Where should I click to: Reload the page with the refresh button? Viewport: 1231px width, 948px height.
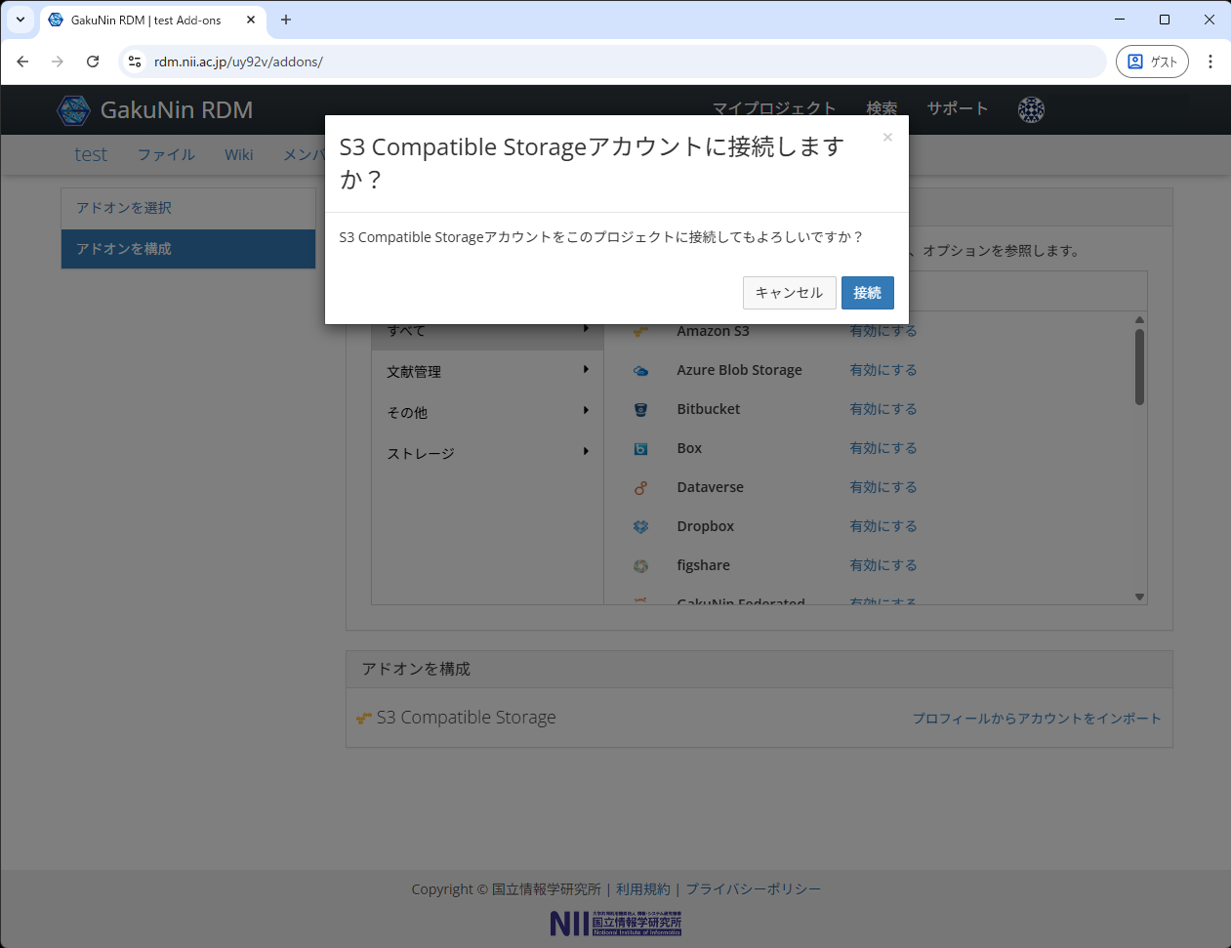click(93, 62)
